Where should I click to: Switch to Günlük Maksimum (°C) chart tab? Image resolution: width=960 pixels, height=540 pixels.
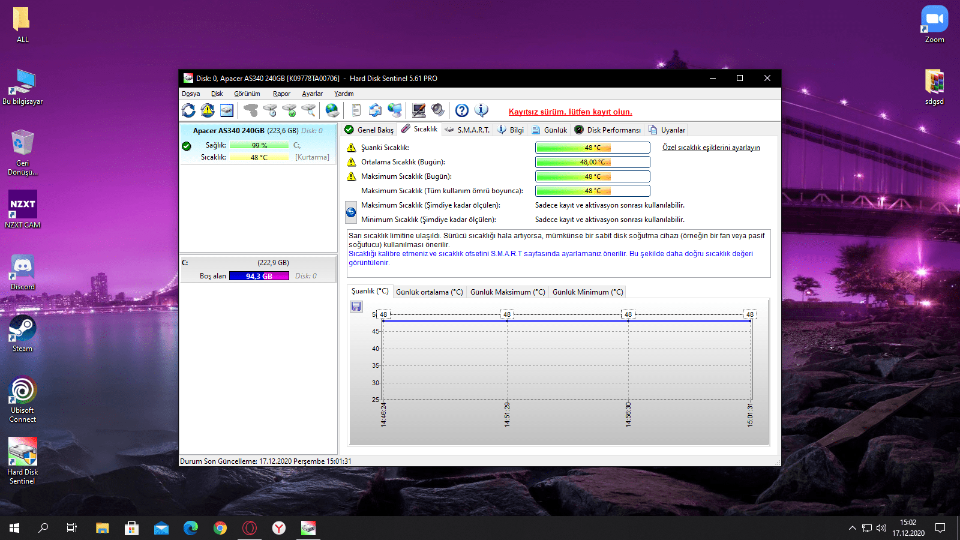point(508,292)
